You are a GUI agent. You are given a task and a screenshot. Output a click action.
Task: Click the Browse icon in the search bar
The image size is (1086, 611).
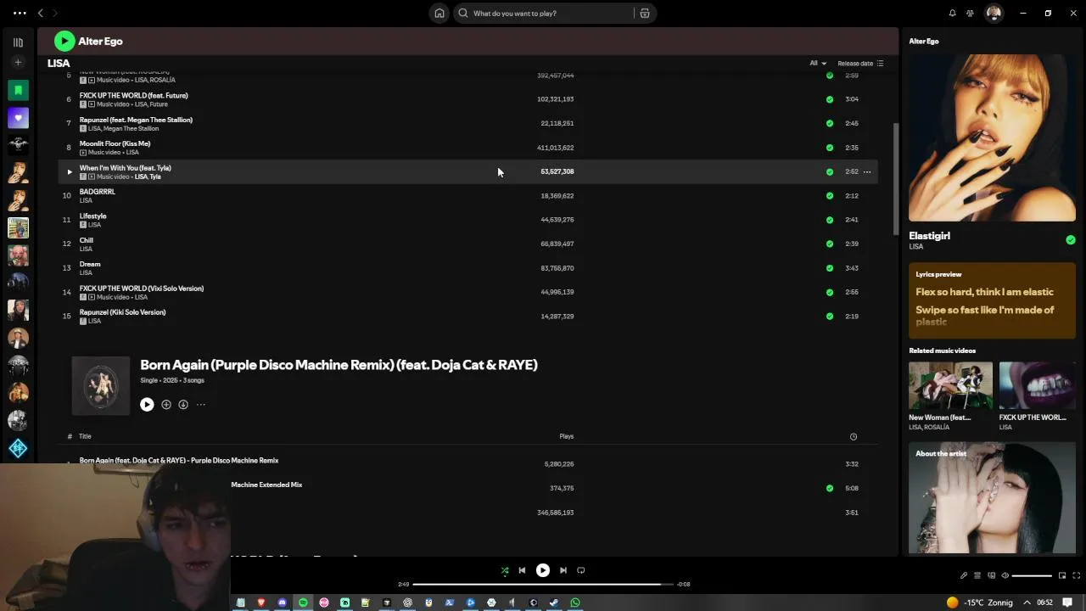tap(645, 14)
